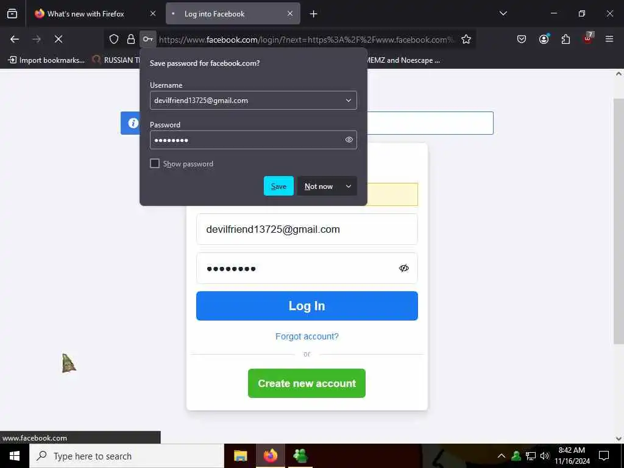624x468 pixels.
Task: Open Pocket save icon
Action: coord(522,39)
